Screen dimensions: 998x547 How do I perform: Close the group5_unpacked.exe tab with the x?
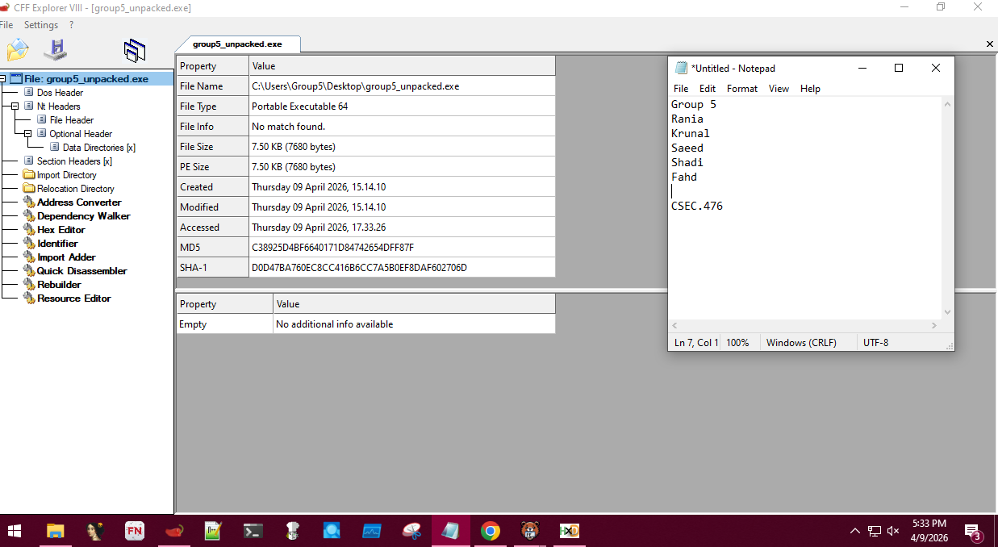[990, 44]
